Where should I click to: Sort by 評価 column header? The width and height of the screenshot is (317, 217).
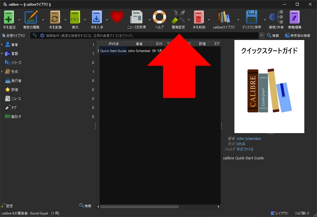point(202,44)
